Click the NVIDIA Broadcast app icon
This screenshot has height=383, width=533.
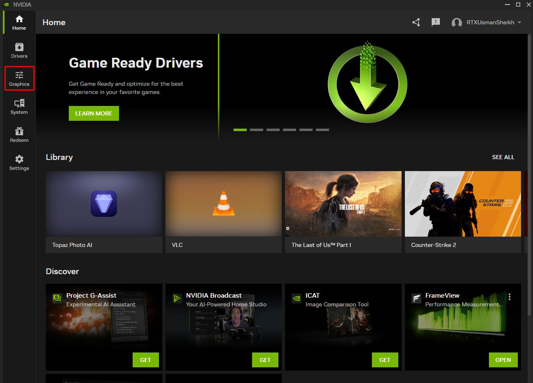pos(177,298)
